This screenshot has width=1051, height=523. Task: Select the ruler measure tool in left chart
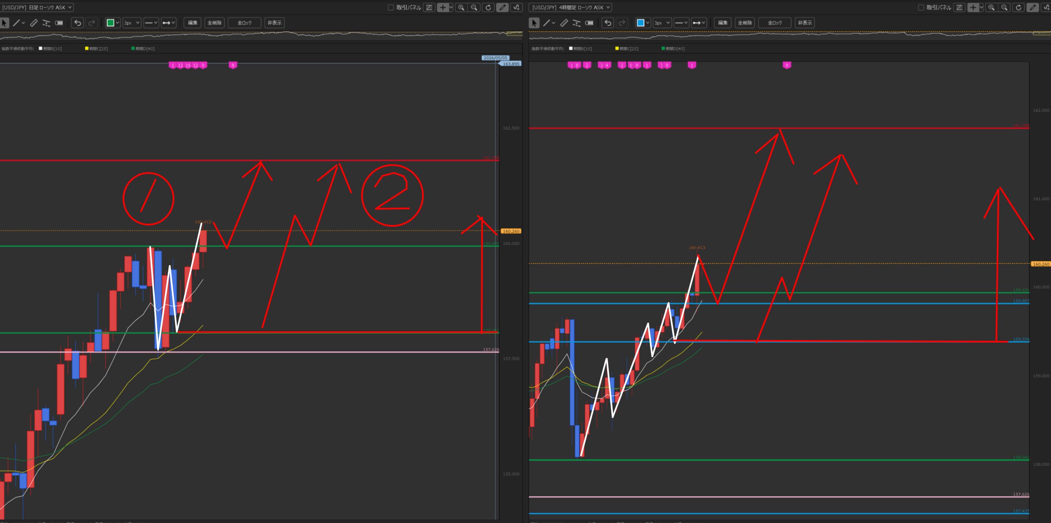[34, 23]
